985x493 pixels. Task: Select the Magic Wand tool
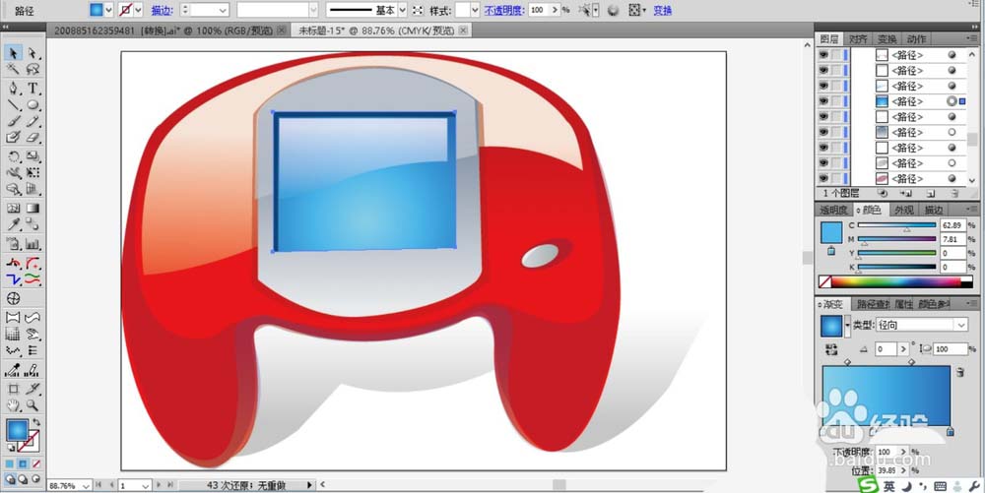click(x=13, y=70)
